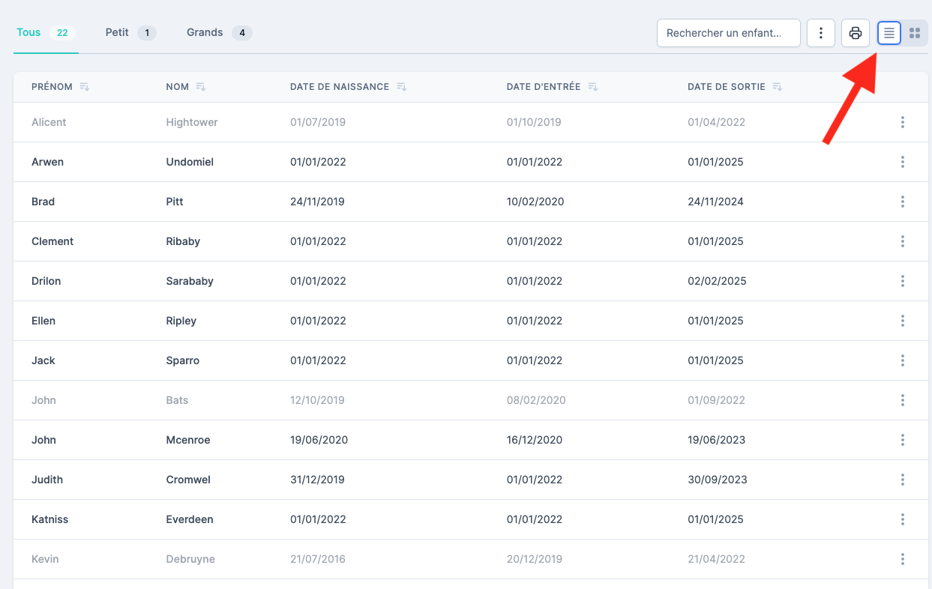Switch to the Grands tab
932x589 pixels.
(x=205, y=33)
